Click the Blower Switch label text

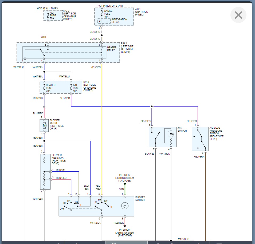pyautogui.click(x=140, y=199)
